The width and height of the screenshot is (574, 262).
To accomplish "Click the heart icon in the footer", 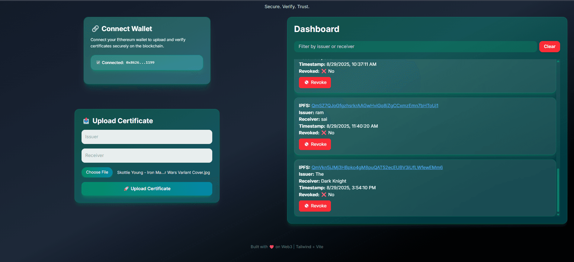I will click(271, 247).
